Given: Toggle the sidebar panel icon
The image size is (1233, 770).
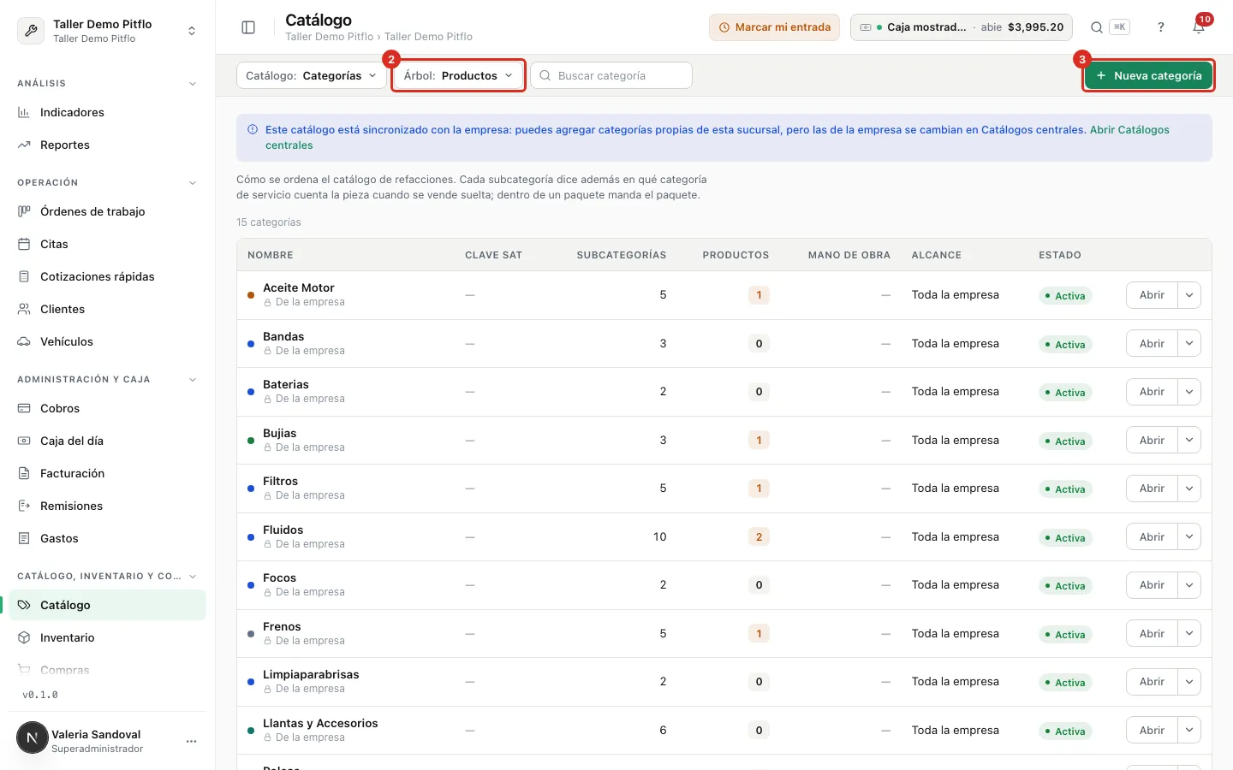Looking at the screenshot, I should click(248, 27).
